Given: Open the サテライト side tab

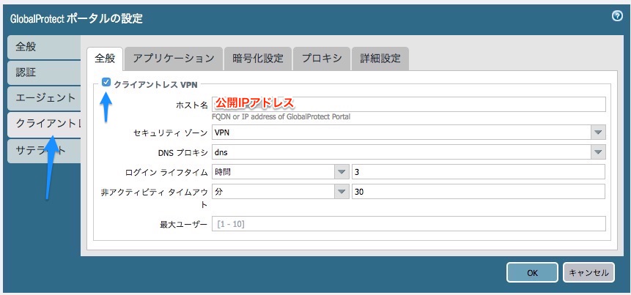Looking at the screenshot, I should point(44,151).
